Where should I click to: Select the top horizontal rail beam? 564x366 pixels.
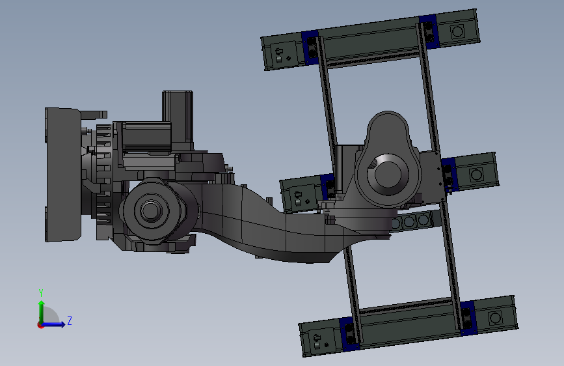coord(371,40)
